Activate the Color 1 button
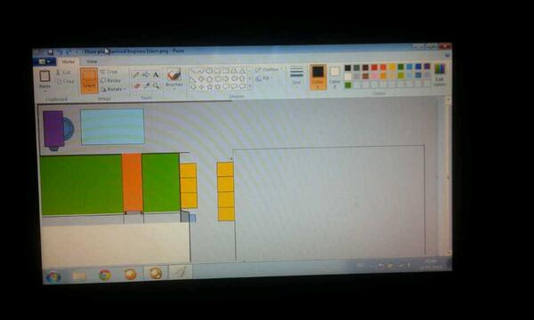This screenshot has height=320, width=534. click(318, 76)
